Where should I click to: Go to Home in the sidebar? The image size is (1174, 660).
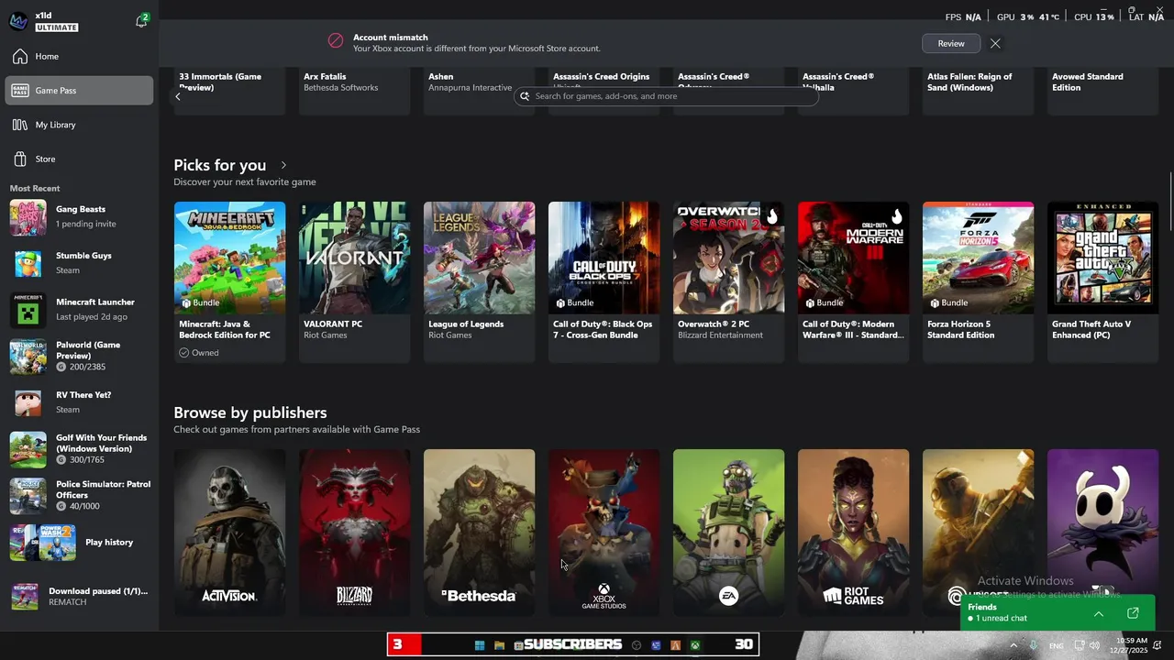(x=79, y=57)
